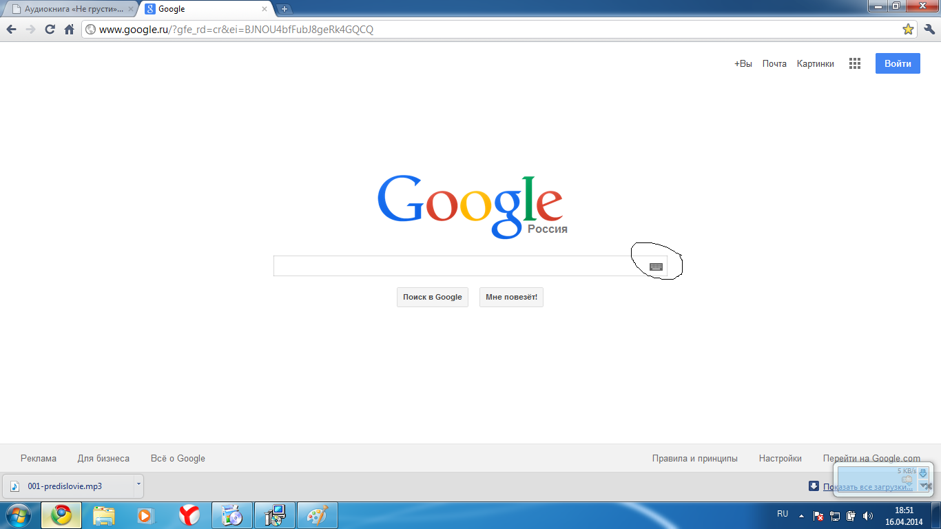Open the Google apps grid
This screenshot has width=941, height=529.
click(855, 63)
